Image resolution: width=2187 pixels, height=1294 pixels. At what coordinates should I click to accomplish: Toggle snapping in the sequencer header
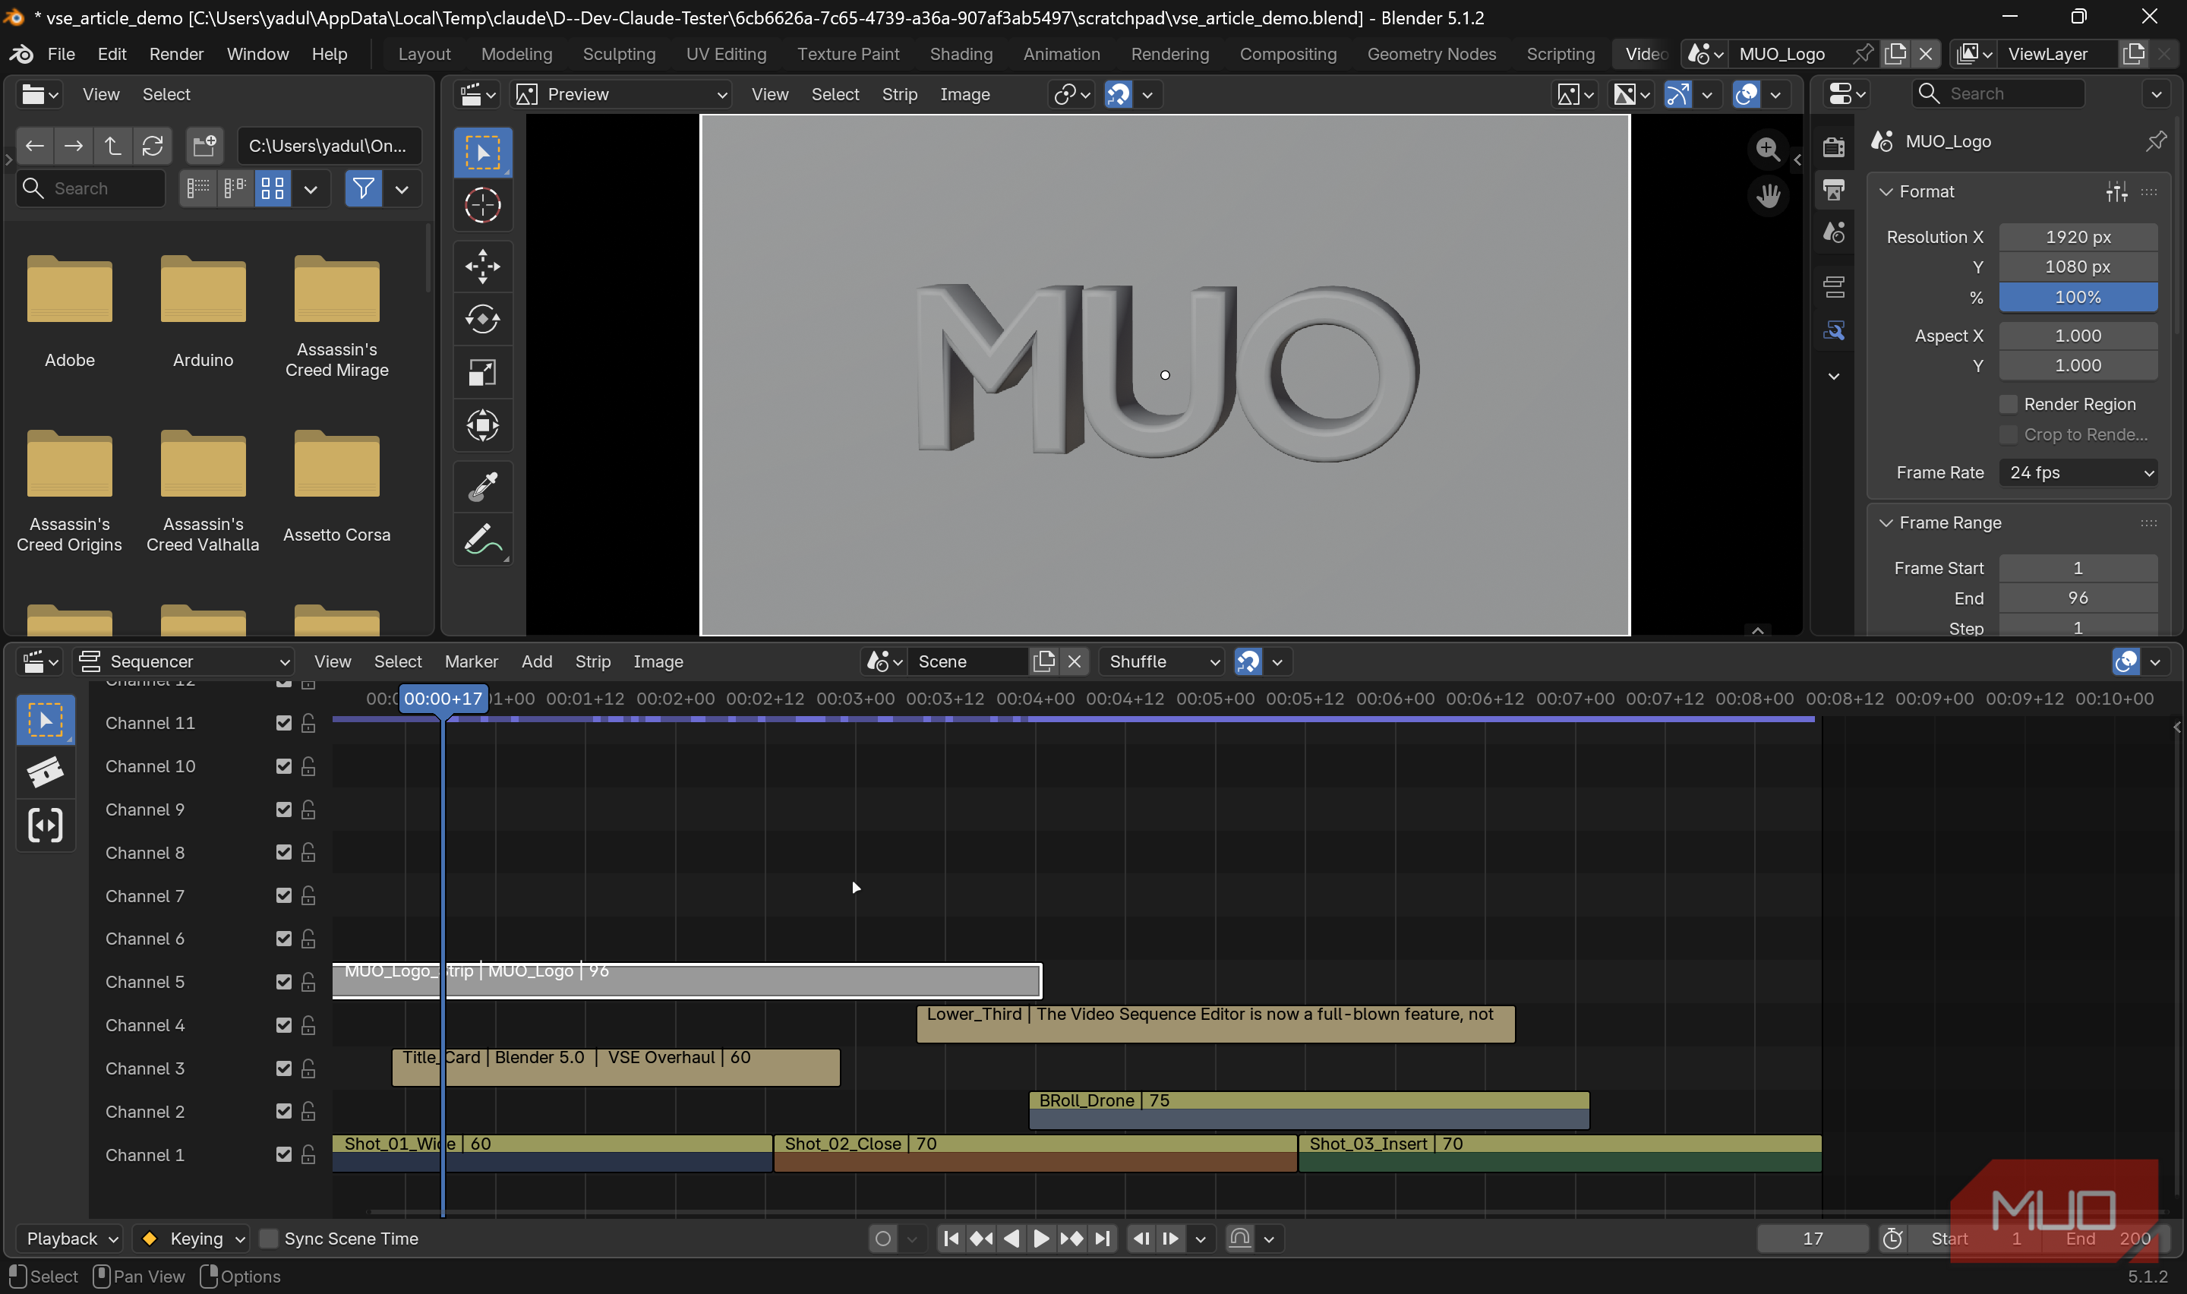pos(1248,662)
